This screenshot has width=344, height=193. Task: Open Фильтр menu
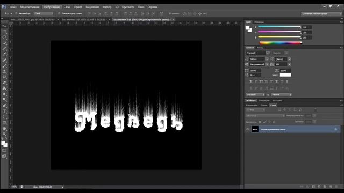pyautogui.click(x=107, y=7)
